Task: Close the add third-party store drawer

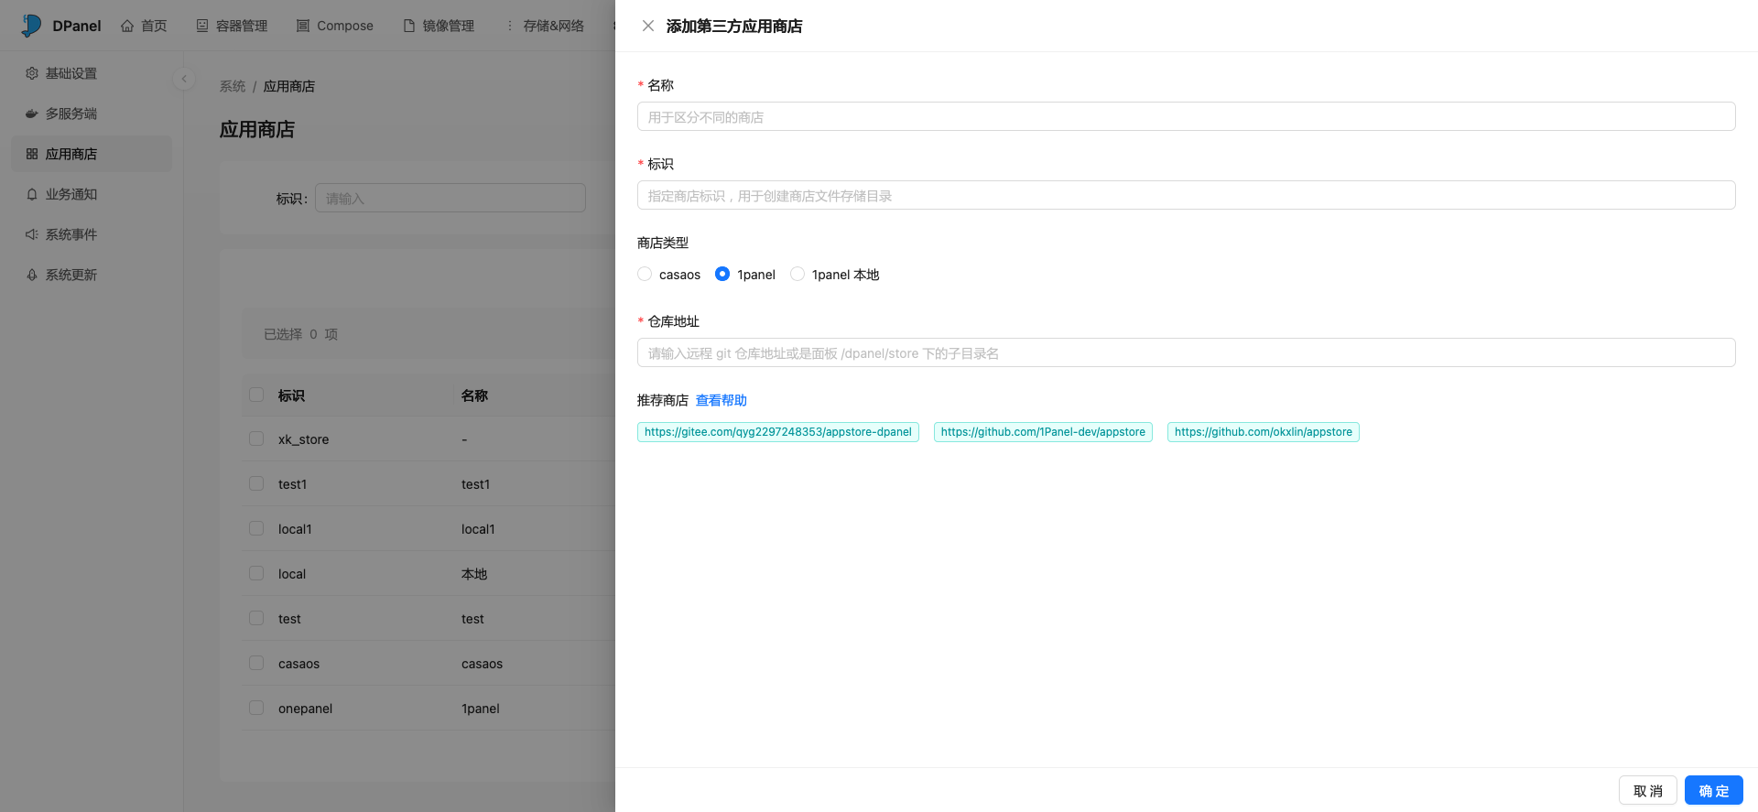Action: point(647,26)
